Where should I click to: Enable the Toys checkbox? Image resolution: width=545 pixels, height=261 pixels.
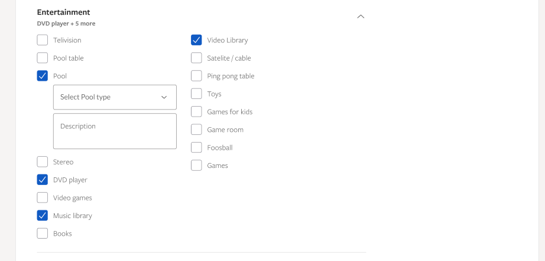(x=196, y=94)
